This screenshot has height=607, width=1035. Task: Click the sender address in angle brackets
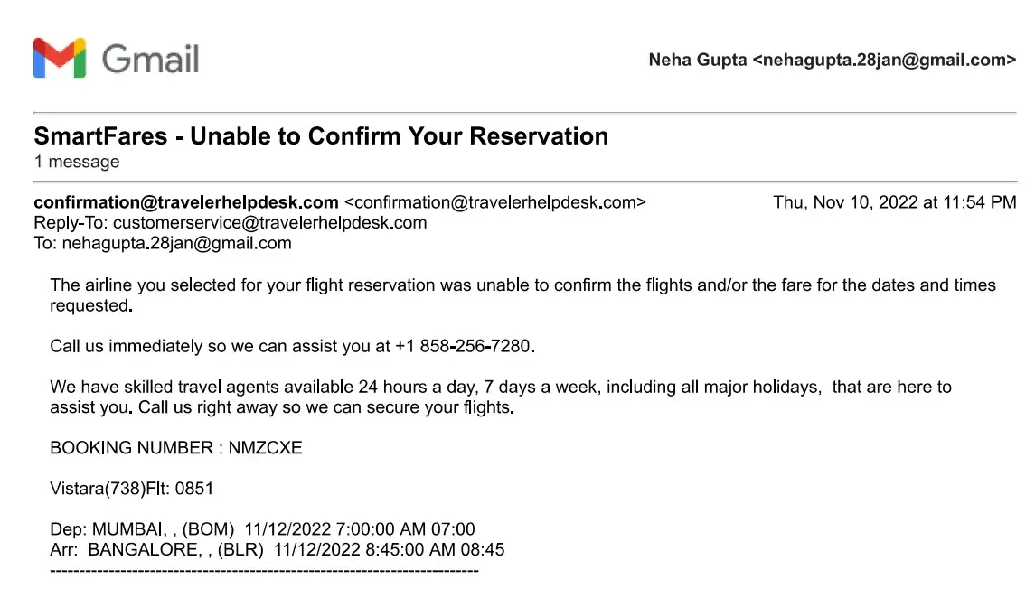[x=495, y=202]
